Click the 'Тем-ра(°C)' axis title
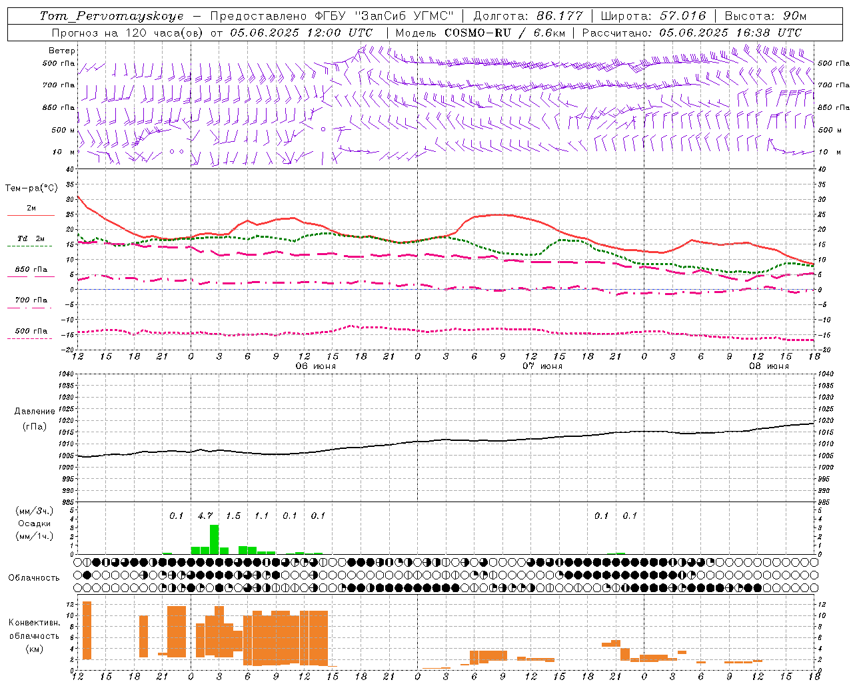853x682 pixels. [31, 188]
